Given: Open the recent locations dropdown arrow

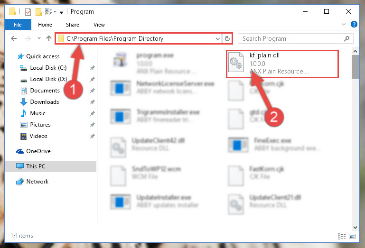Looking at the screenshot, I should pyautogui.click(x=39, y=38).
